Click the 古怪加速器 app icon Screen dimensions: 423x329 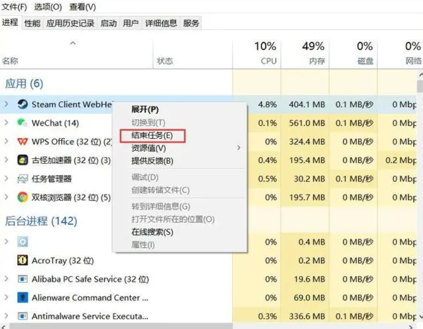pos(23,160)
